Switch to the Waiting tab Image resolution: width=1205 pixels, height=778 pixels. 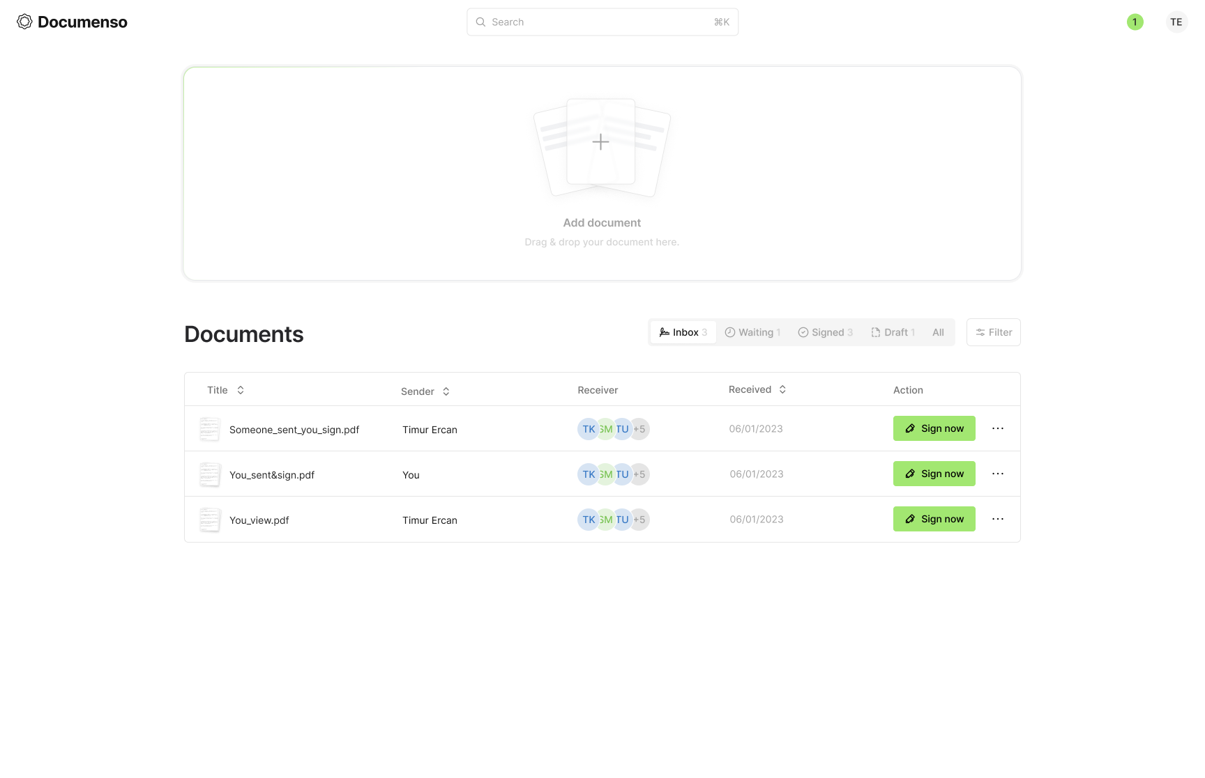click(x=752, y=332)
